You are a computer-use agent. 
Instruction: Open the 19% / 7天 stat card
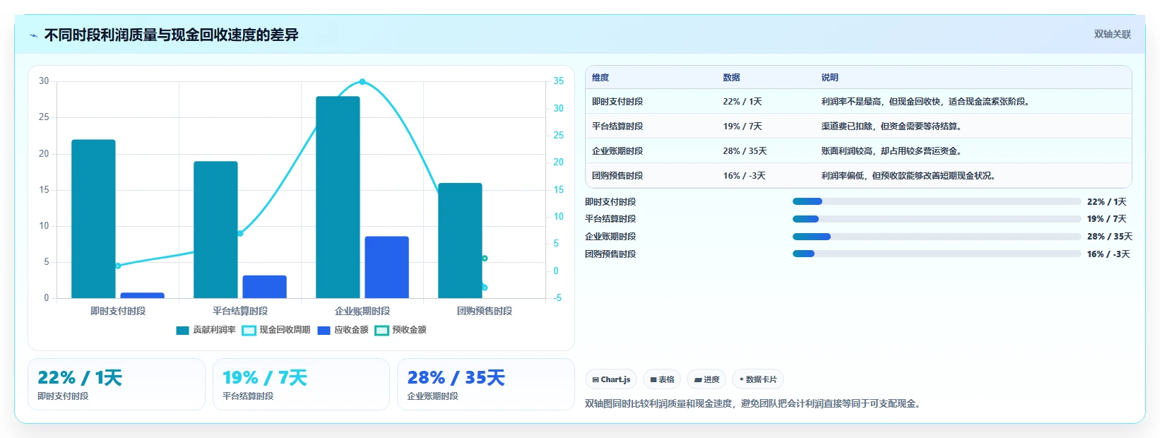point(301,384)
